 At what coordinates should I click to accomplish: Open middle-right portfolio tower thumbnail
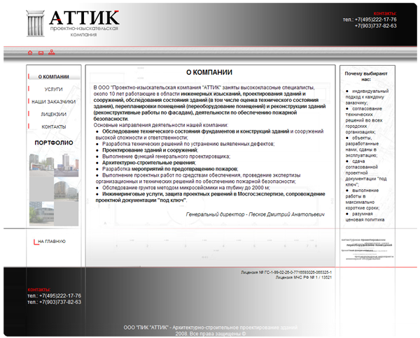(66, 189)
